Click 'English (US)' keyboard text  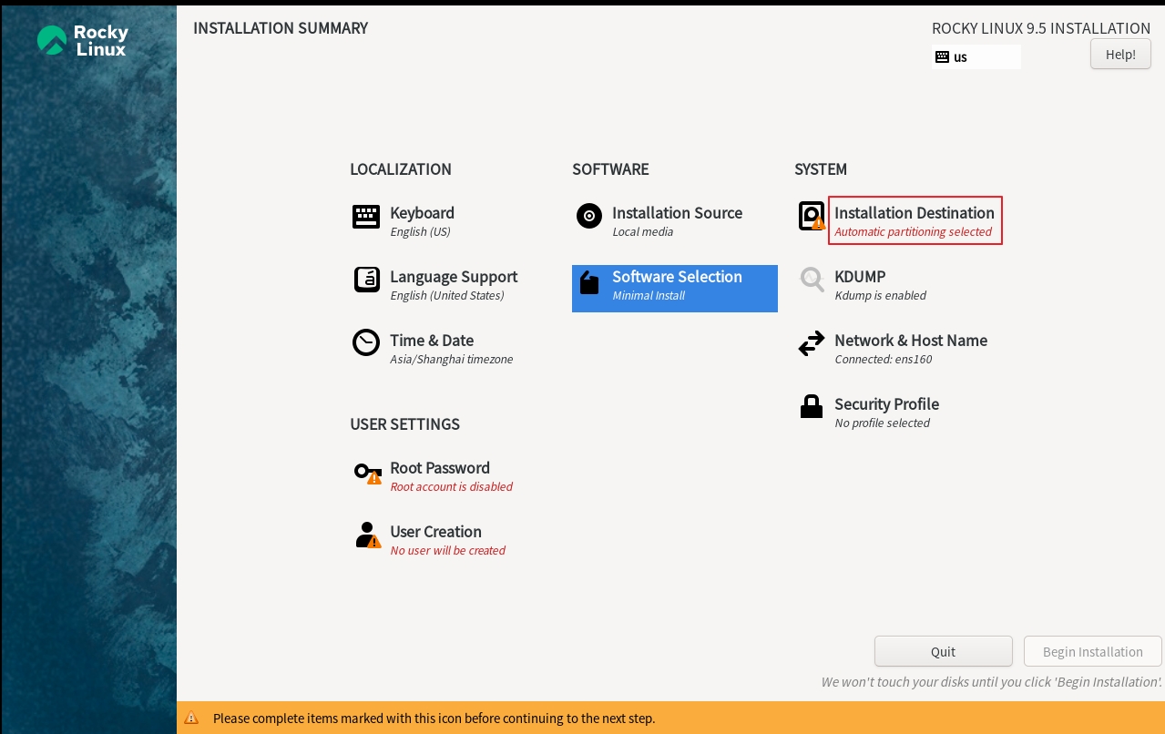(x=420, y=232)
